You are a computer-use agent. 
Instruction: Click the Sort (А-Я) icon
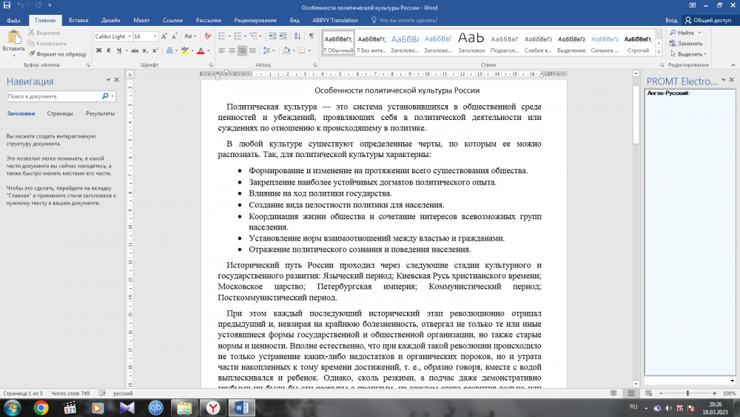(x=297, y=36)
